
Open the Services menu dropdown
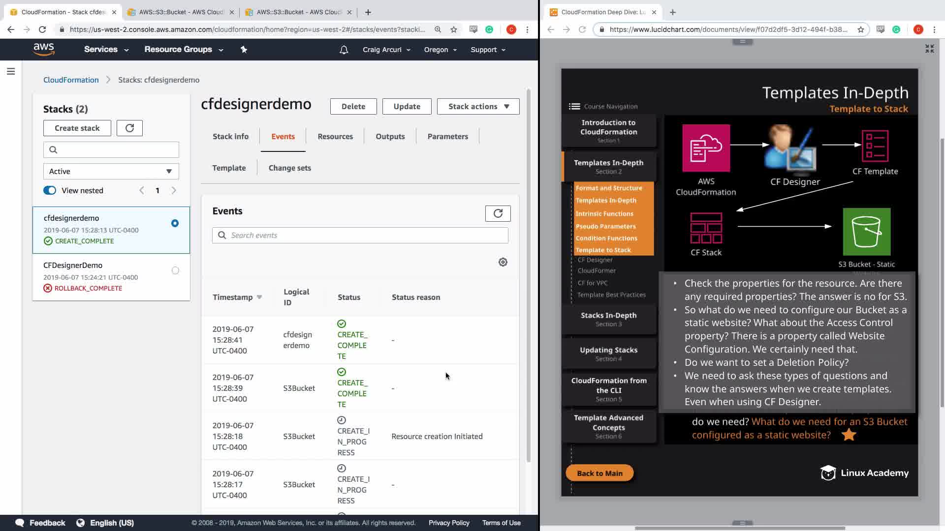pos(106,50)
